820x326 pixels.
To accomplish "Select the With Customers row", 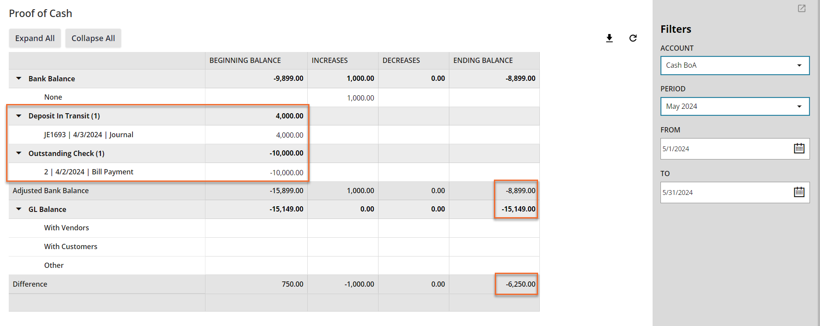I will pyautogui.click(x=71, y=247).
